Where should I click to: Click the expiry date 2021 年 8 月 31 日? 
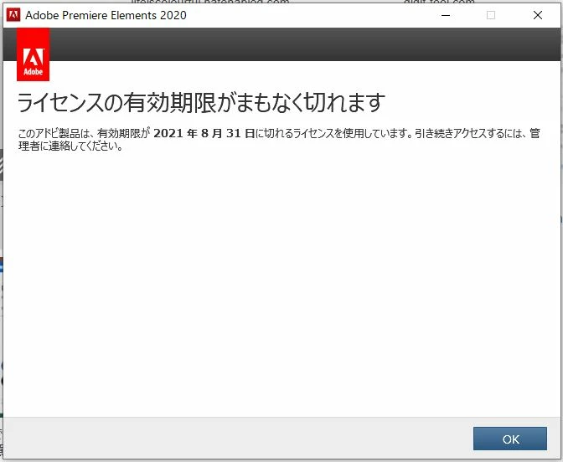tap(204, 133)
